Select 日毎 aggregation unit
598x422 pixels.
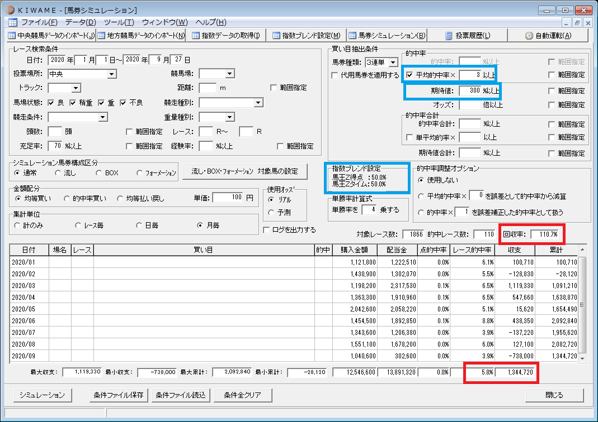tap(139, 226)
